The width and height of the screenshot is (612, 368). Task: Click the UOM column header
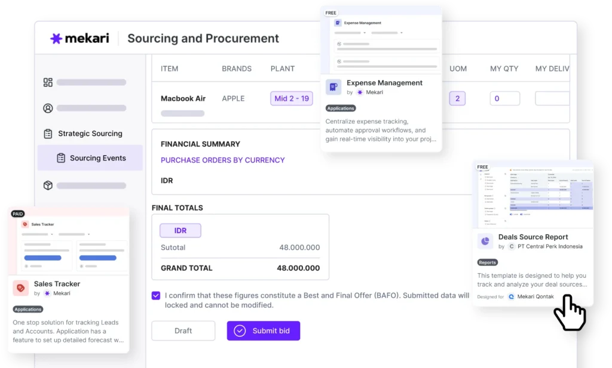[x=458, y=69]
